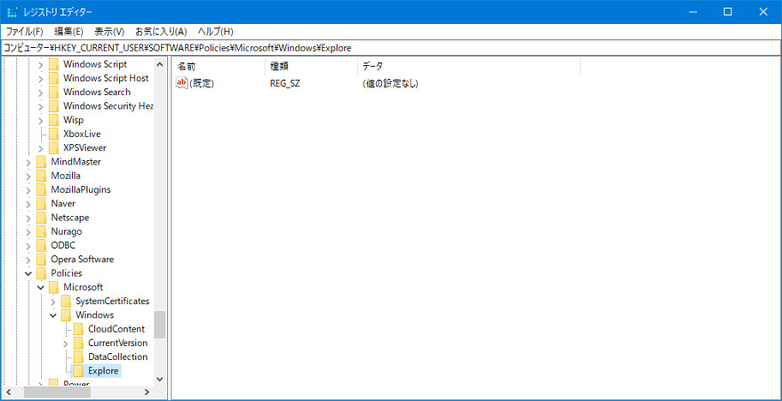Select the Netscape folder icon
Image resolution: width=782 pixels, height=401 pixels.
[x=42, y=218]
